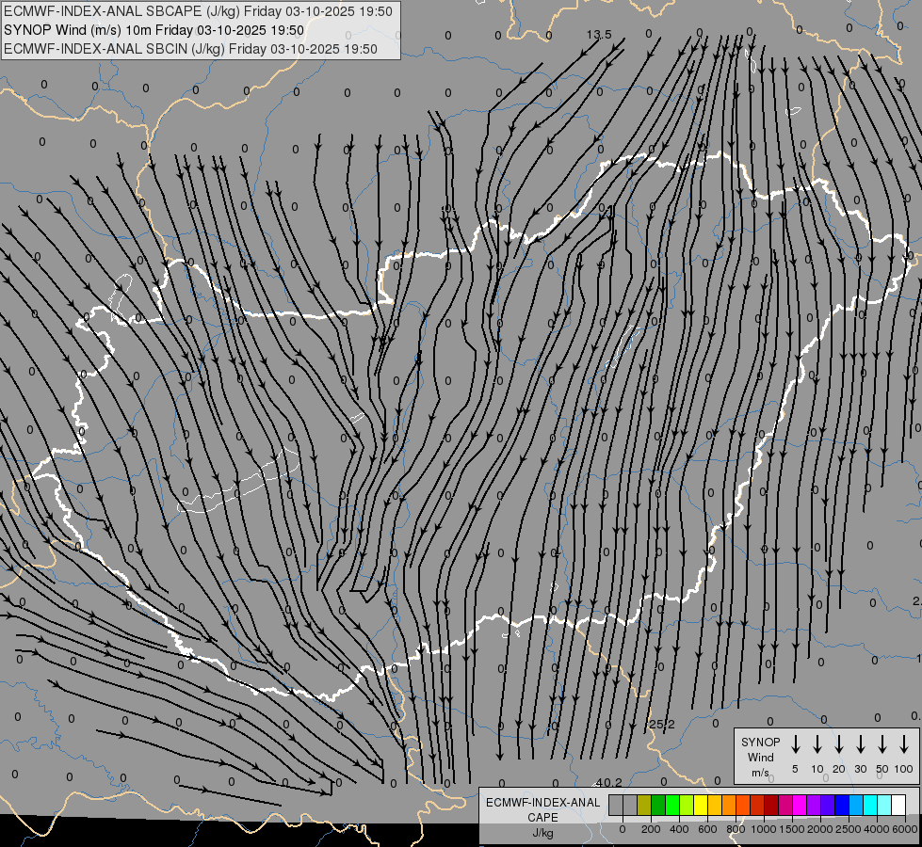
Task: Select the yellow swatch in CAPE color scale
Action: tap(701, 806)
